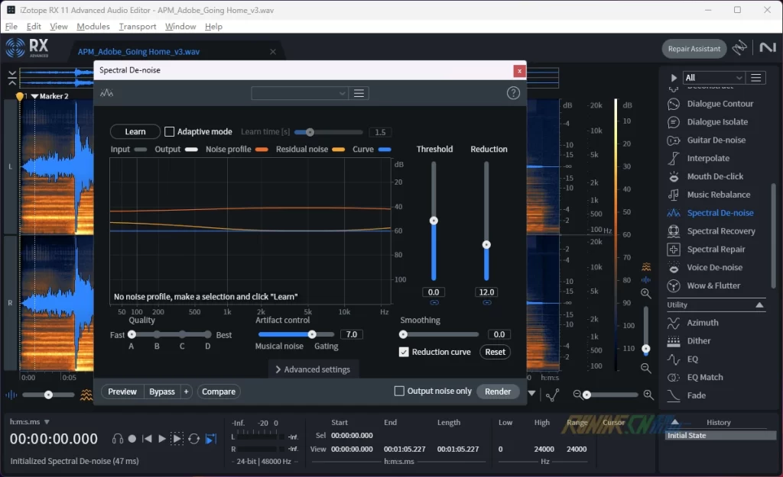Enable the Adaptive mode checkbox

[x=170, y=132]
